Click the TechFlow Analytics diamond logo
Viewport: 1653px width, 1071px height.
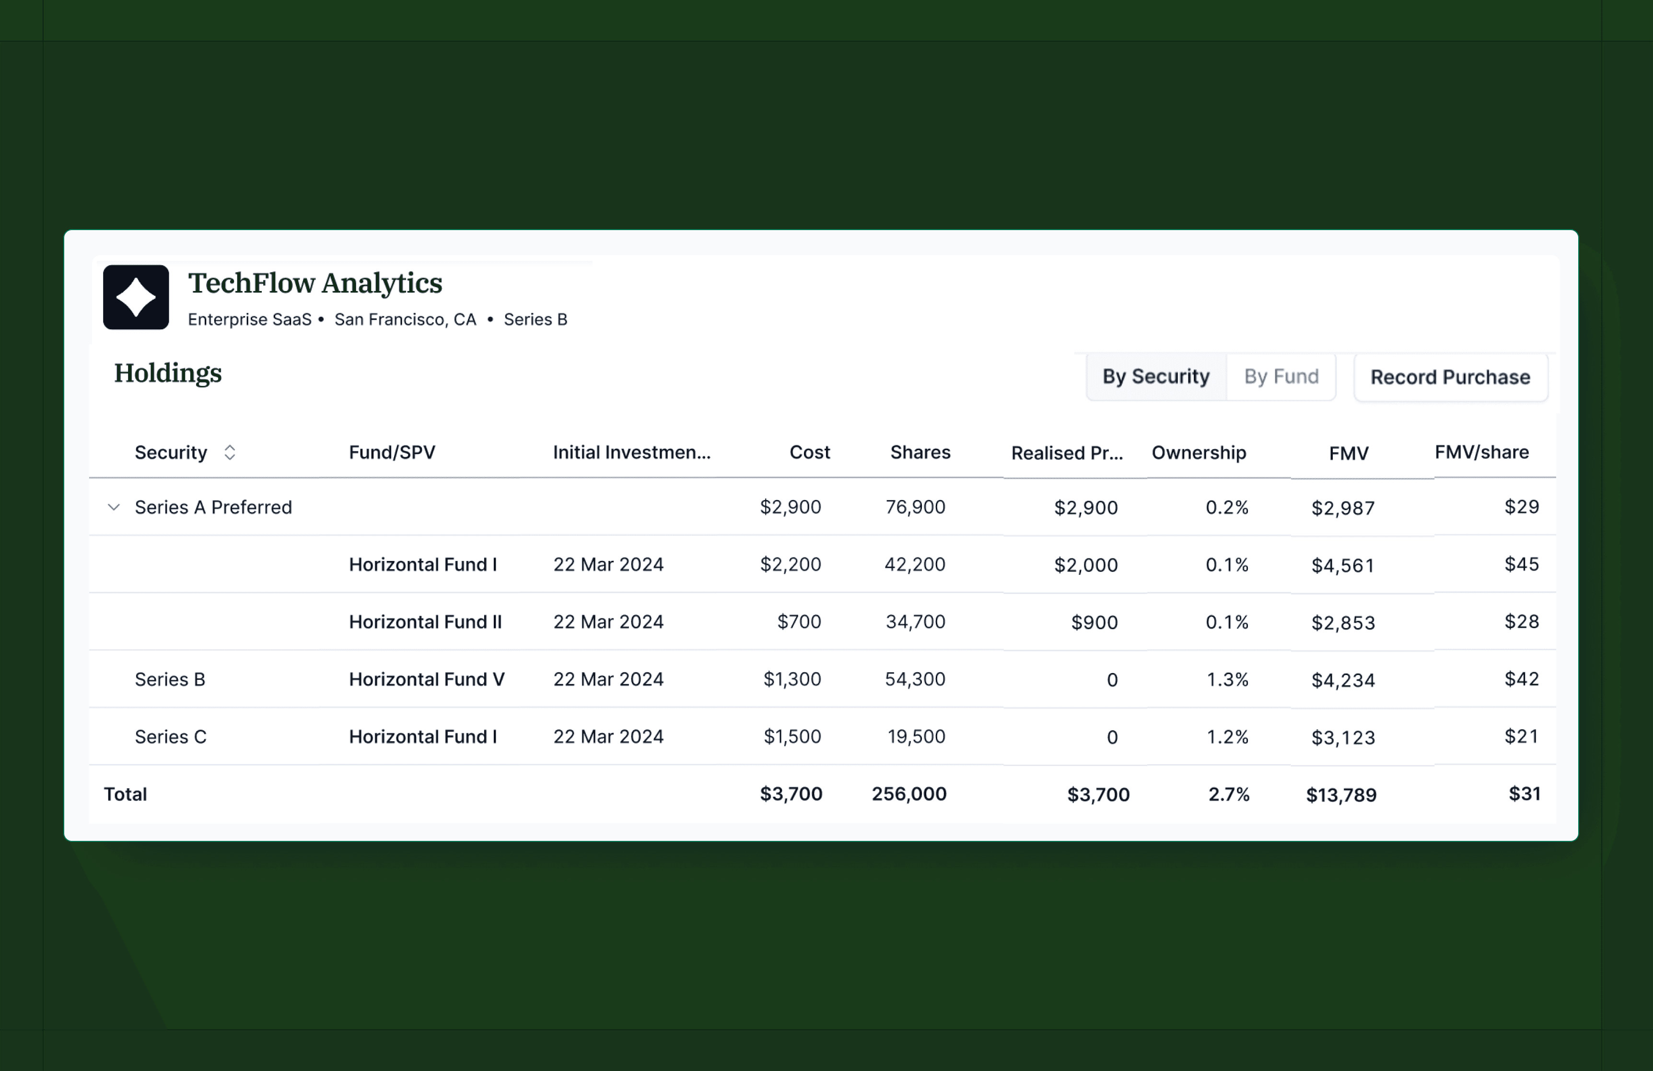click(136, 297)
